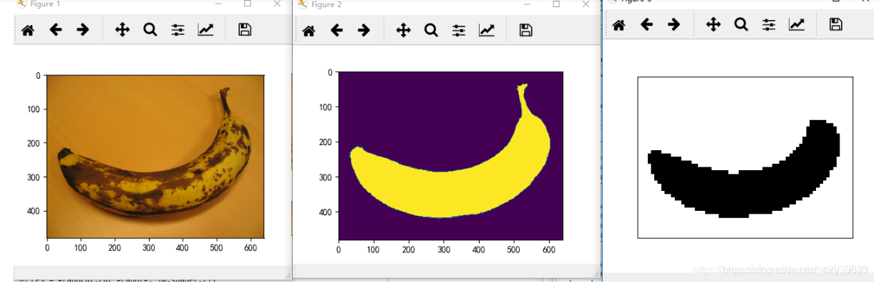Click Back arrow in third figure toolbar

point(646,25)
